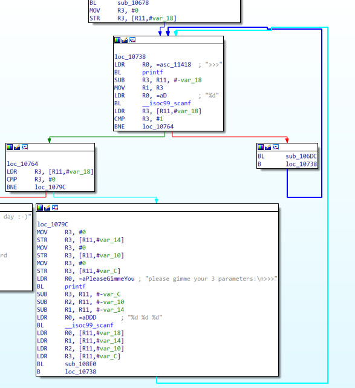Select aPleaseGimmeYou string reference
Viewport: 355px width, 388px height.
pos(107,278)
